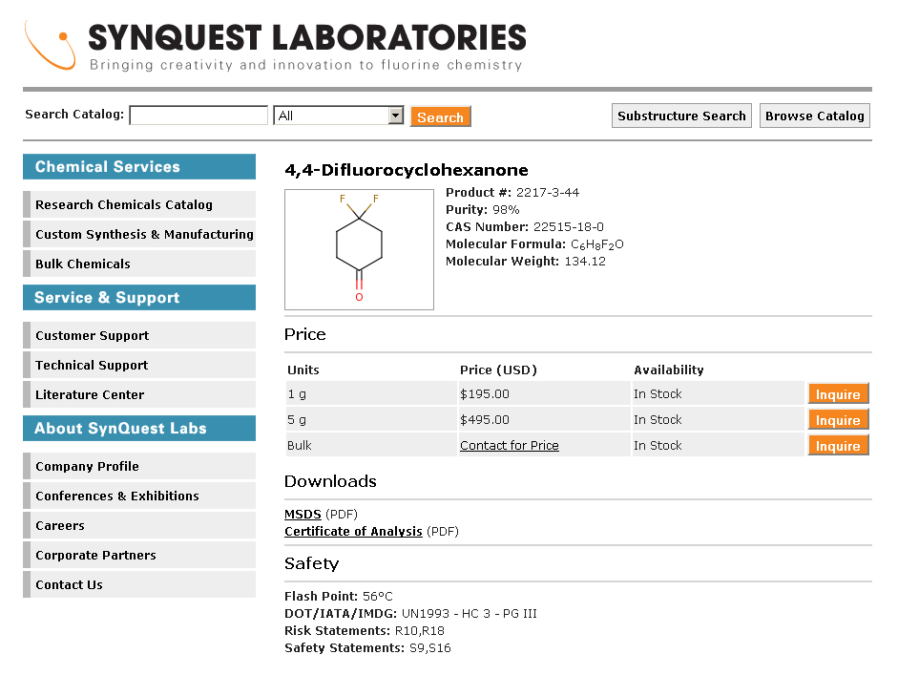Open Technical Support

point(91,365)
